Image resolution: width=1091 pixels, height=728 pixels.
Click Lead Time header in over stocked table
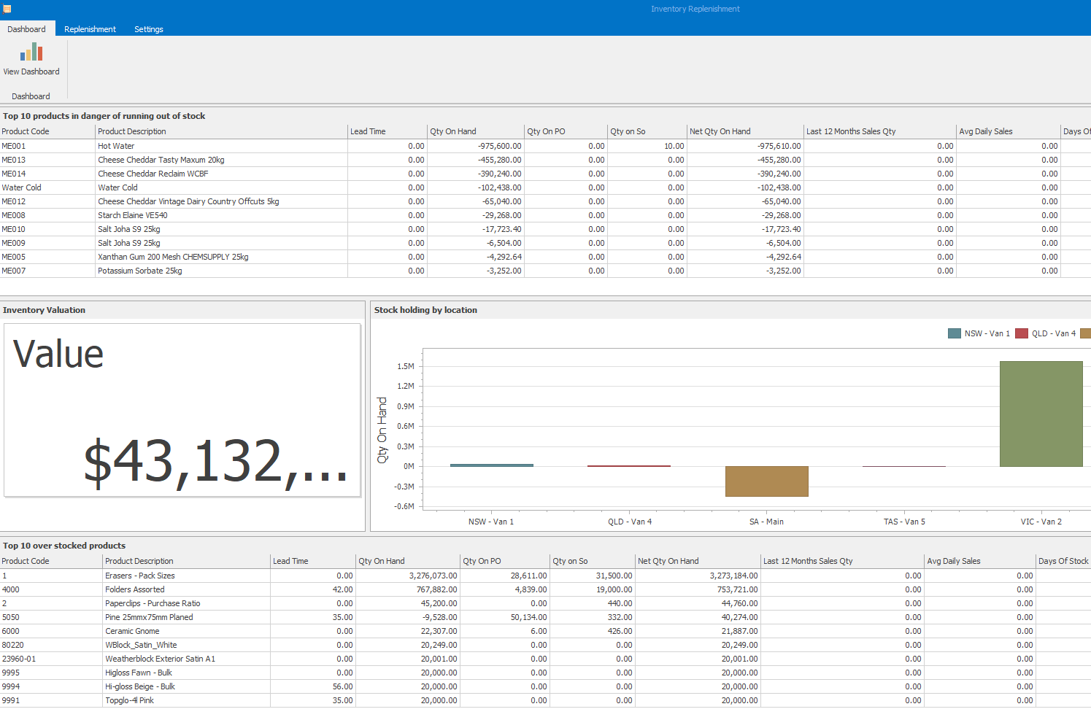pyautogui.click(x=312, y=561)
